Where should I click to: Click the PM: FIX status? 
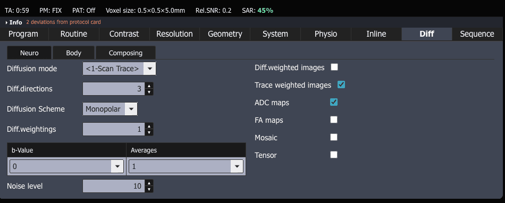click(x=50, y=10)
